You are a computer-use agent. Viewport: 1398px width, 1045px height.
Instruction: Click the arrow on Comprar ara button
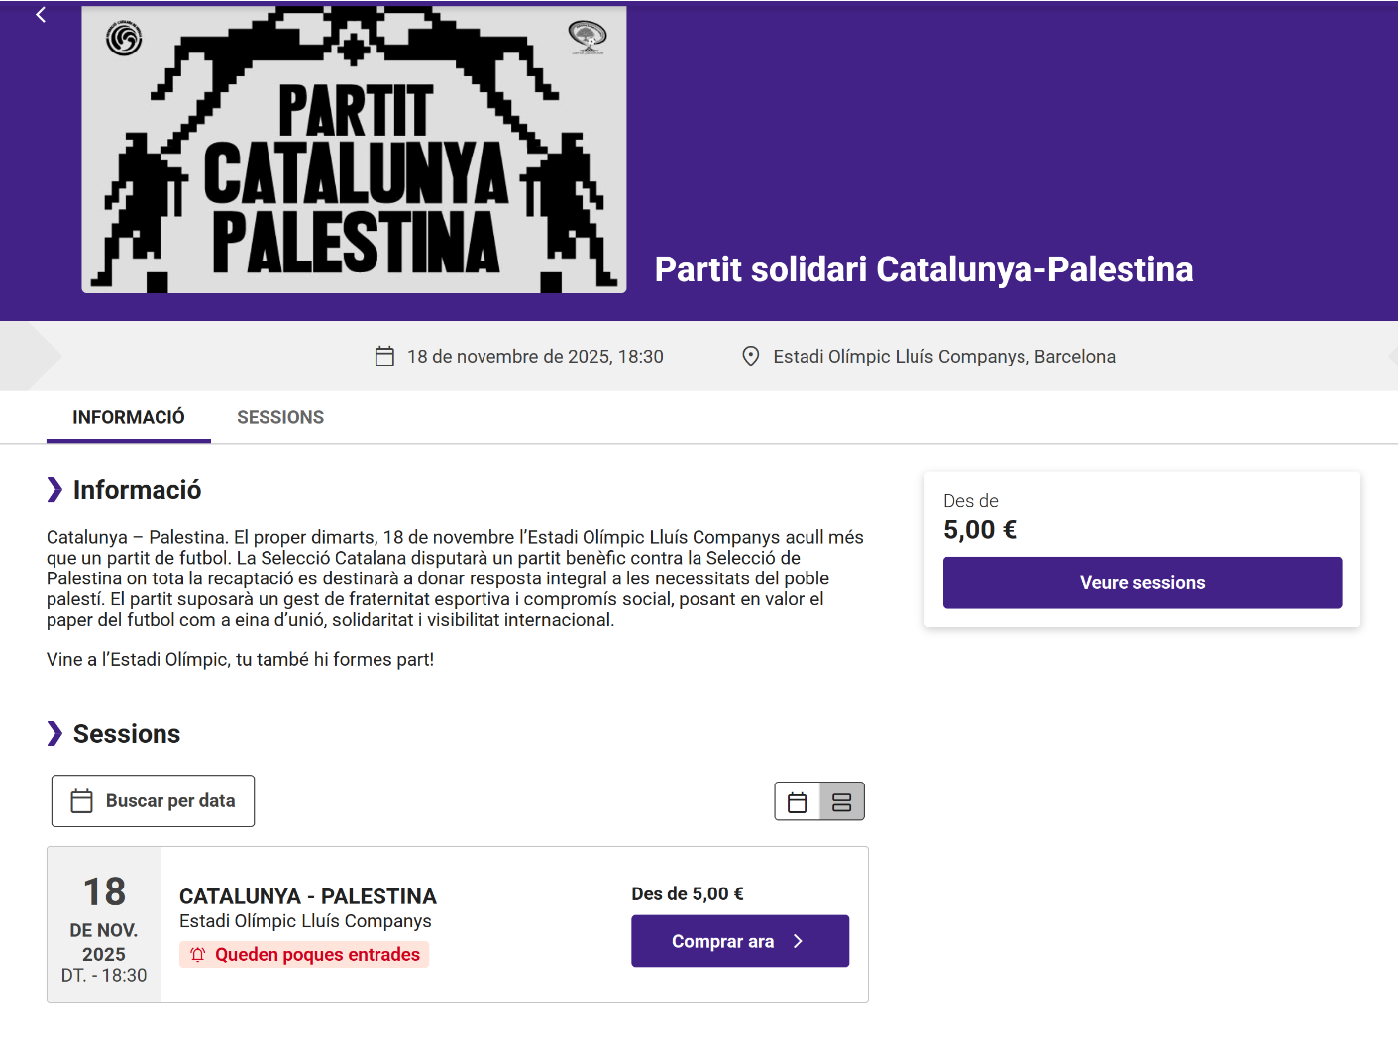pyautogui.click(x=799, y=942)
